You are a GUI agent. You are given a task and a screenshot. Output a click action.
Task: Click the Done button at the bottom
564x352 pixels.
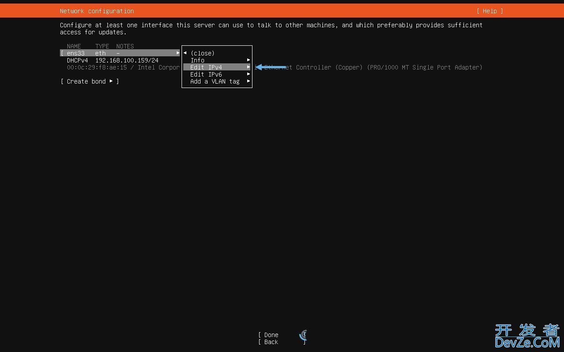pyautogui.click(x=282, y=335)
